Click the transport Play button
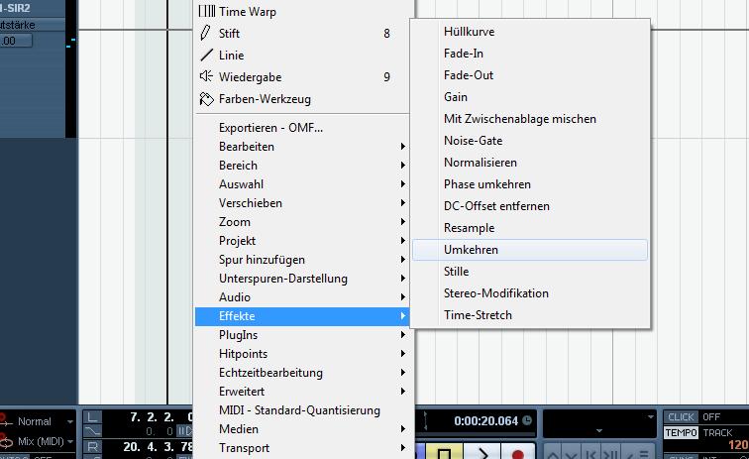The image size is (749, 459). pyautogui.click(x=481, y=452)
